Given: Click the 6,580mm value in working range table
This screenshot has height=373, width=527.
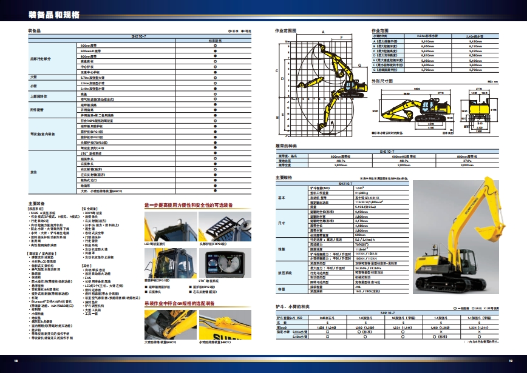Looking at the screenshot, I should point(475,55).
